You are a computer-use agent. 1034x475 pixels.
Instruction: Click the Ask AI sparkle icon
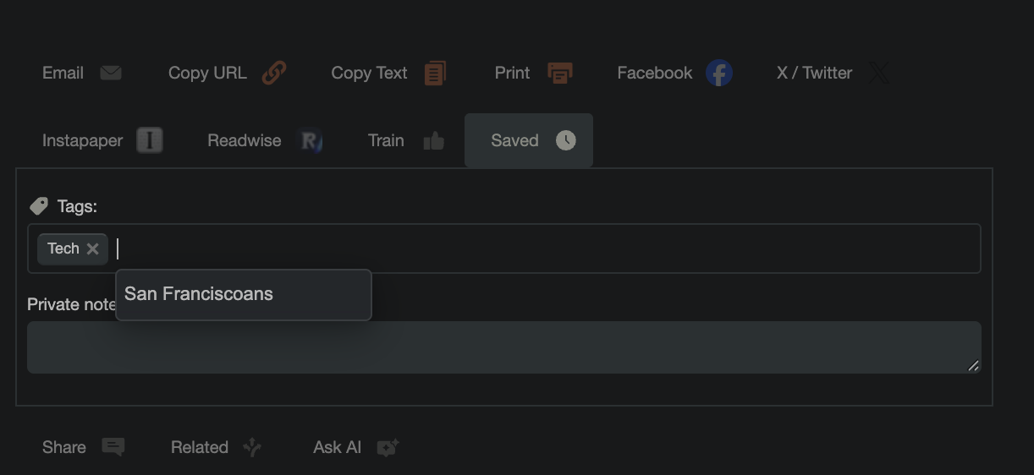[x=388, y=447]
